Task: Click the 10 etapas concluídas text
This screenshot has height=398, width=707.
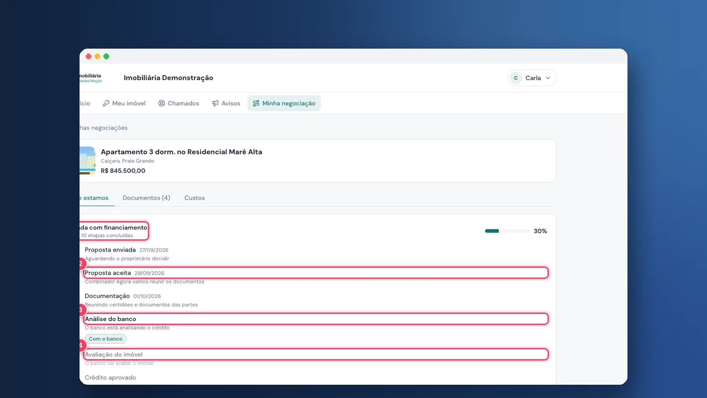Action: pos(107,236)
